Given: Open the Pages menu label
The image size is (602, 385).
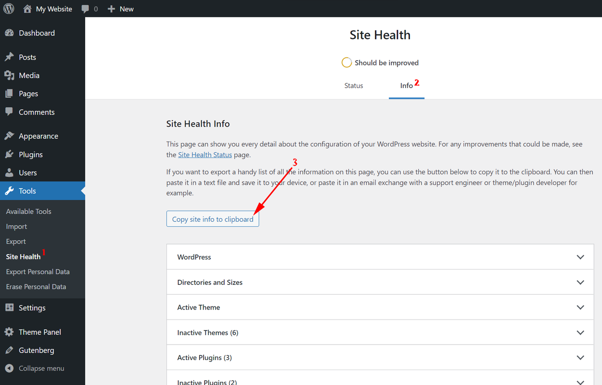Looking at the screenshot, I should 28,93.
